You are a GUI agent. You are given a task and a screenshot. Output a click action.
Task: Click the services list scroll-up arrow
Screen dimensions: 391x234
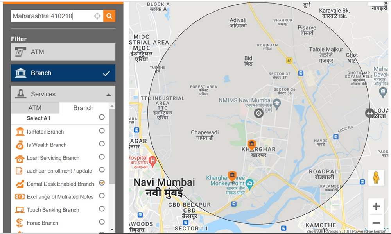[112, 106]
